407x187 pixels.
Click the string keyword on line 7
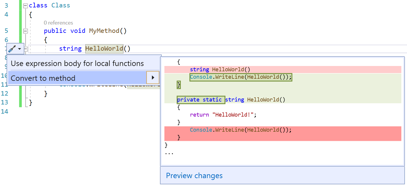[x=70, y=49]
